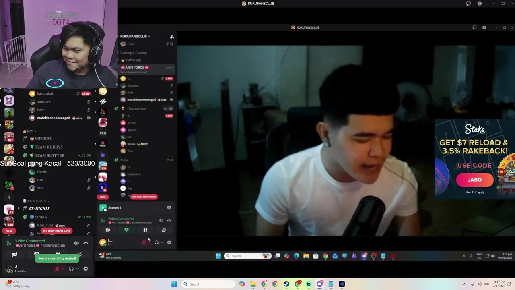Viewport: 515px width, 290px height.
Task: Toggle noise suppression in streamed Discord voice panel
Action: pyautogui.click(x=161, y=220)
